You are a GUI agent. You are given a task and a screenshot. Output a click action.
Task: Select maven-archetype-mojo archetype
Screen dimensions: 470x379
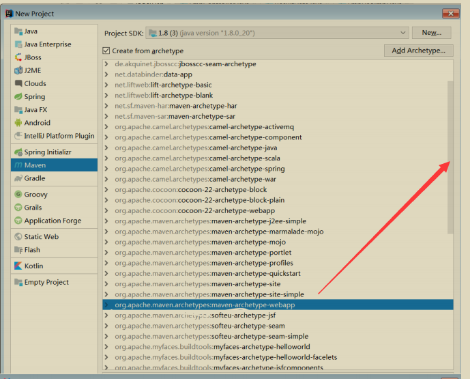(x=278, y=242)
